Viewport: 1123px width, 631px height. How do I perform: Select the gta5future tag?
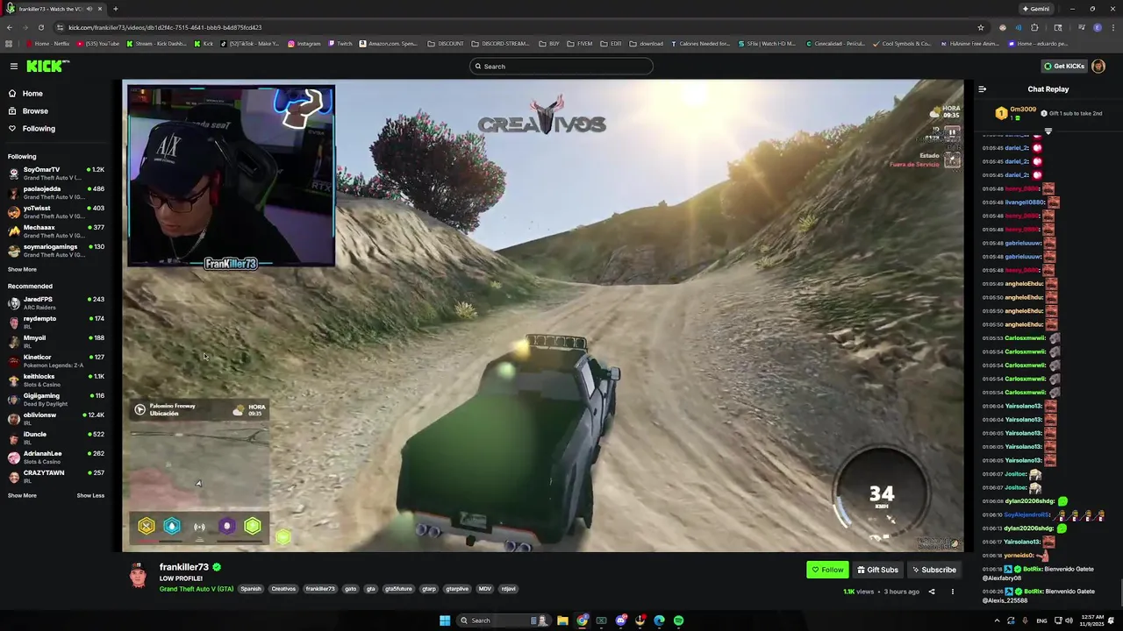[x=398, y=589]
